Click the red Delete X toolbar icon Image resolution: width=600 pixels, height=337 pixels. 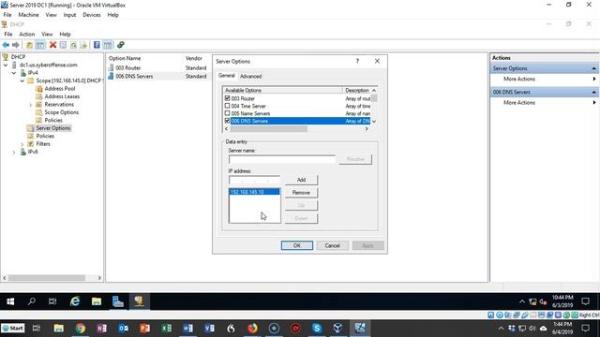click(52, 45)
